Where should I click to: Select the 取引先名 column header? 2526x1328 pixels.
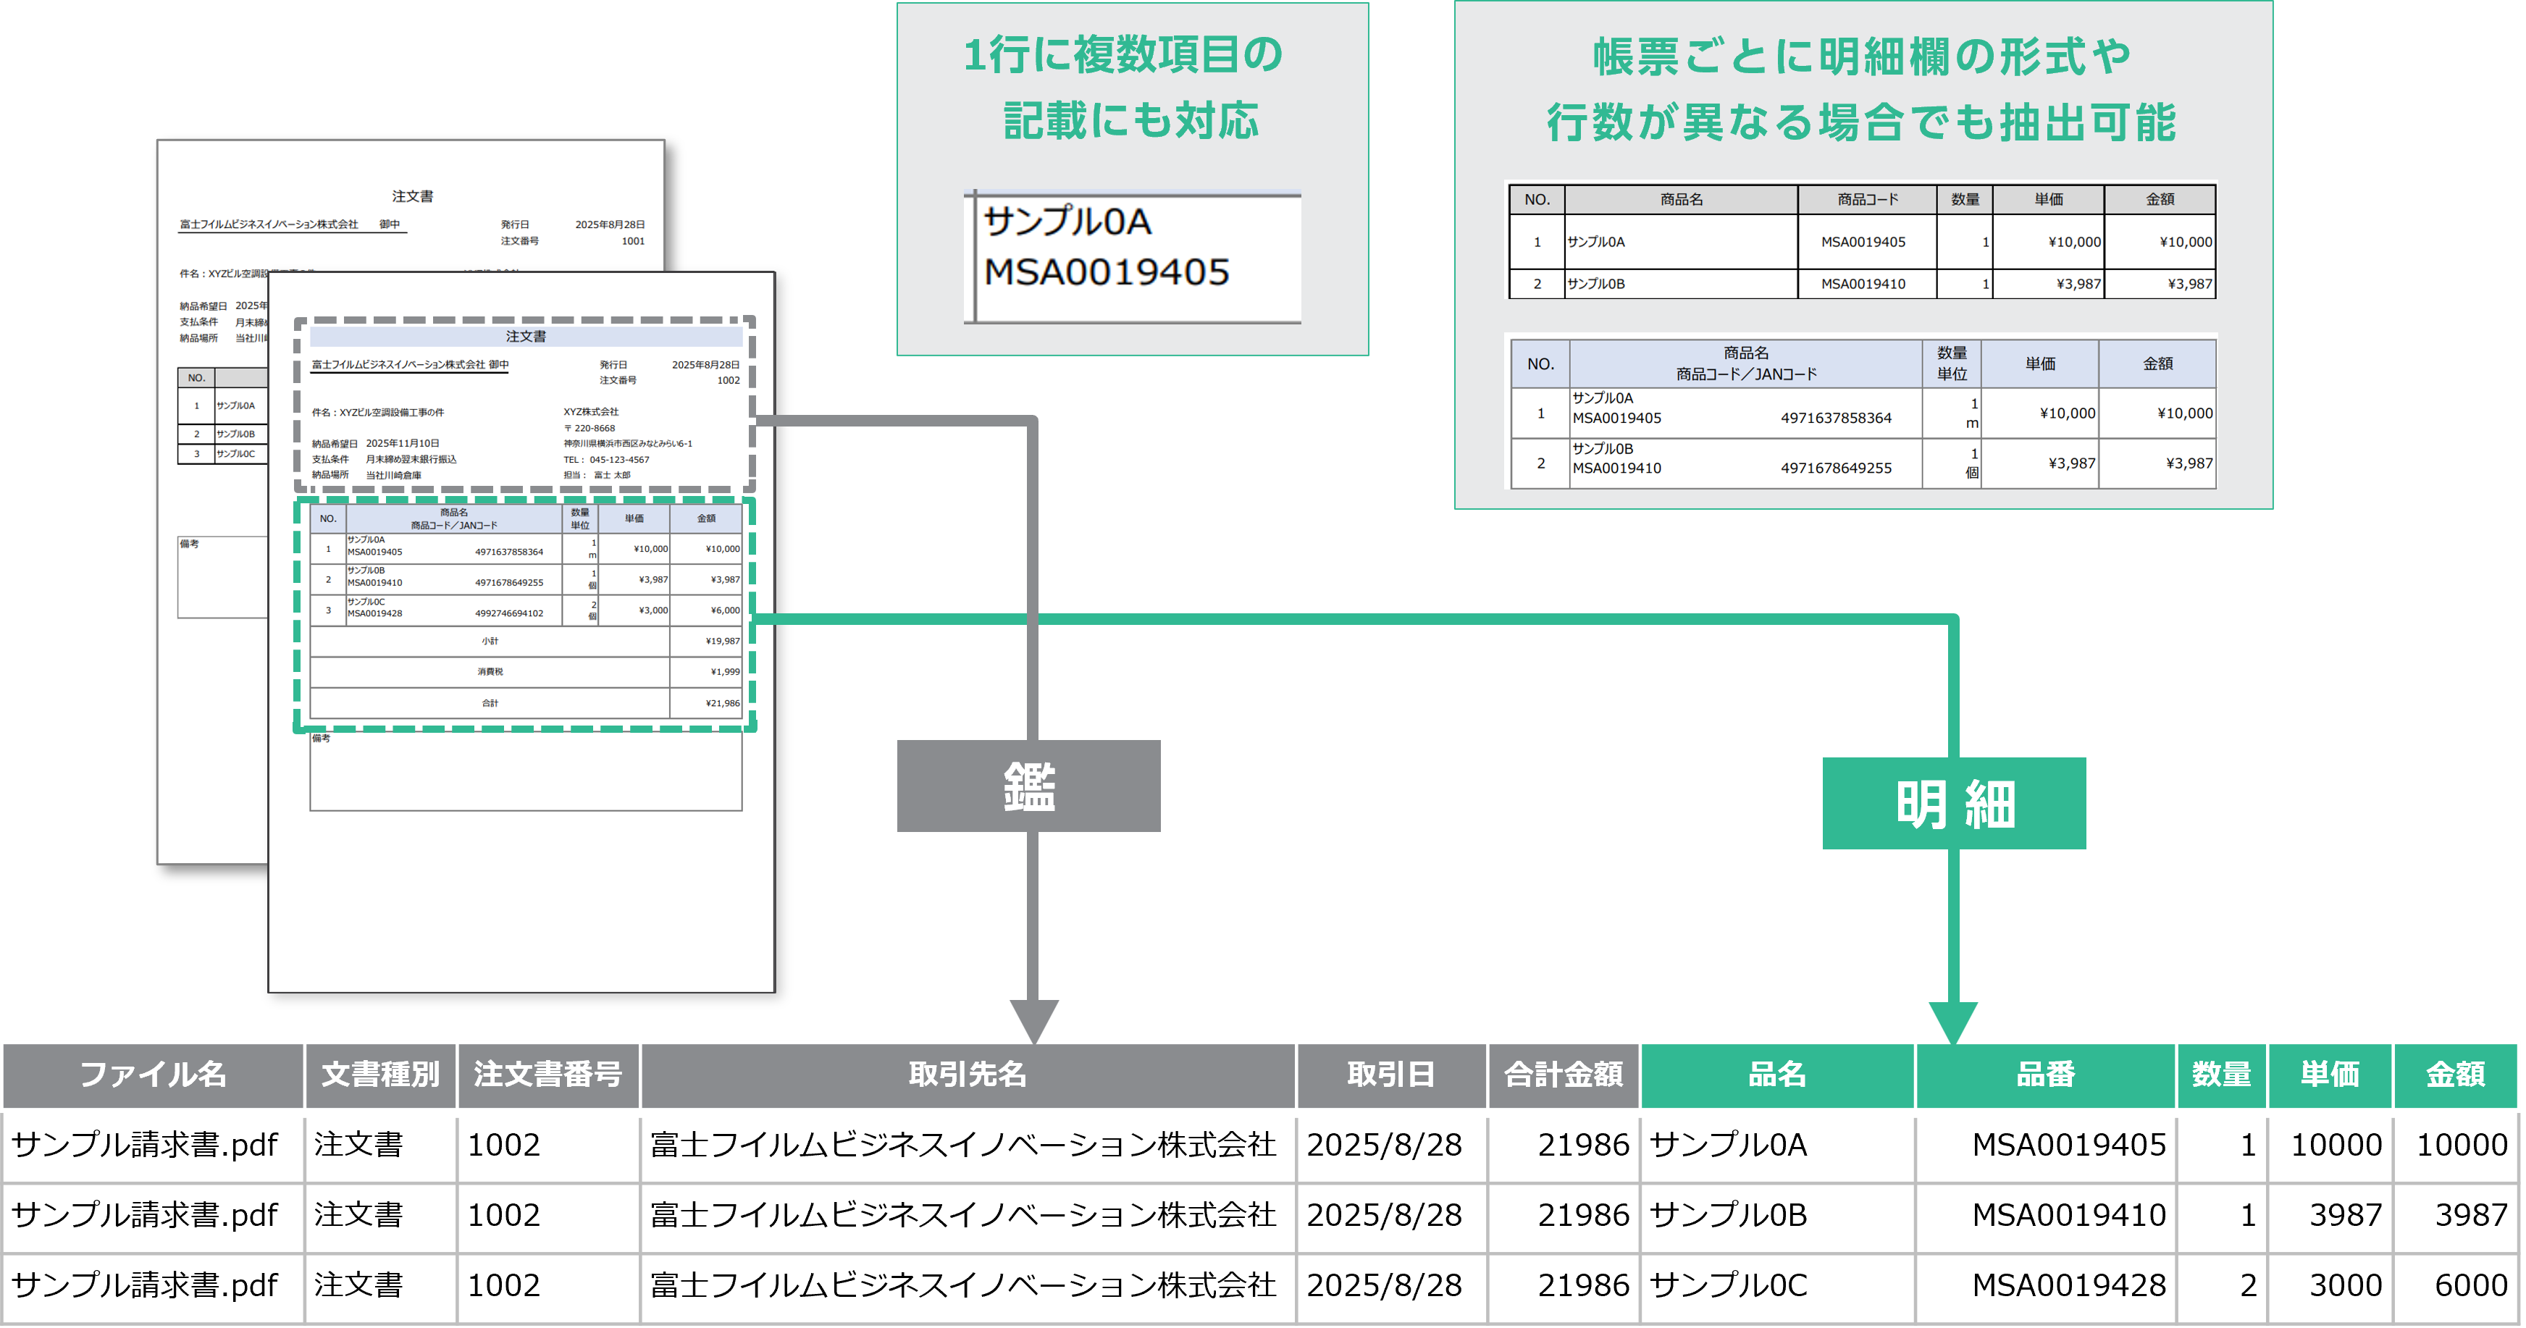pyautogui.click(x=967, y=1075)
